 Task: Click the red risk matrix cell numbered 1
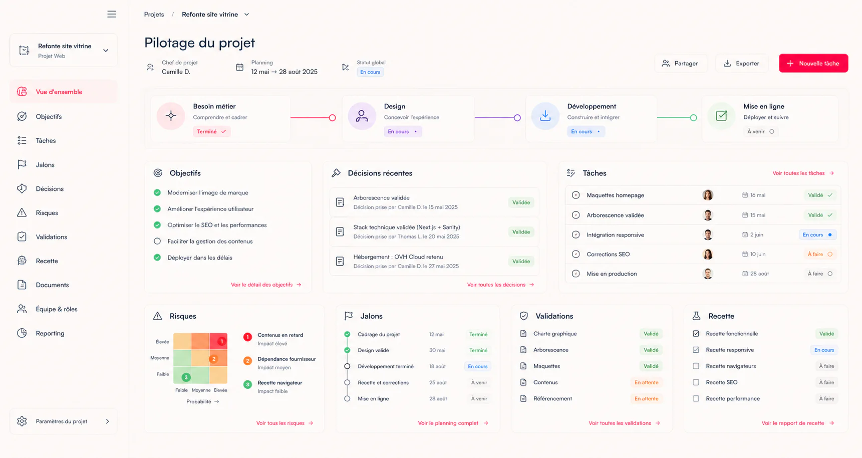[219, 341]
